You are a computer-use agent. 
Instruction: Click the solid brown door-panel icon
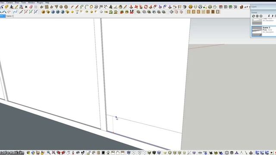click(x=213, y=12)
